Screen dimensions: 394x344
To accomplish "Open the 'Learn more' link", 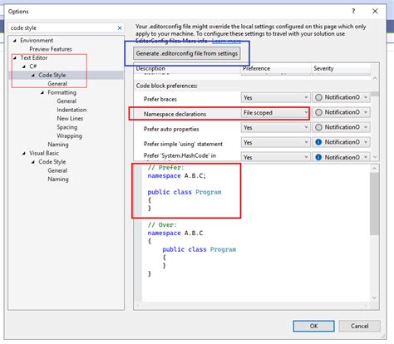I will 226,41.
